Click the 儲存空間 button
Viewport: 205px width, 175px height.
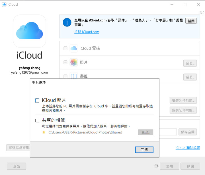point(188,132)
